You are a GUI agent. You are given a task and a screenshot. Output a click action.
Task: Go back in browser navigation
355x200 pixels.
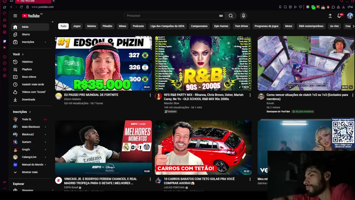click(11, 7)
